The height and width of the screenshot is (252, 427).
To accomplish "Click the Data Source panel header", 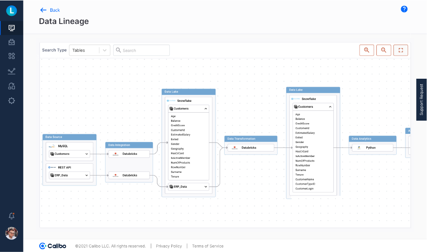I will (69, 137).
